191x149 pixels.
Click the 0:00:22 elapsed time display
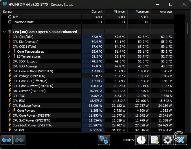click(129, 140)
